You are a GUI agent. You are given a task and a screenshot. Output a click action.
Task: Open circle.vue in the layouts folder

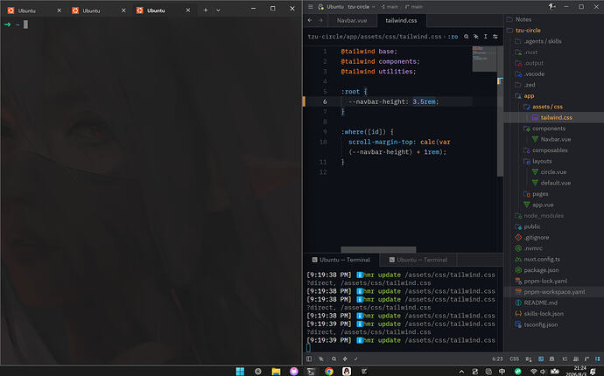coord(553,172)
